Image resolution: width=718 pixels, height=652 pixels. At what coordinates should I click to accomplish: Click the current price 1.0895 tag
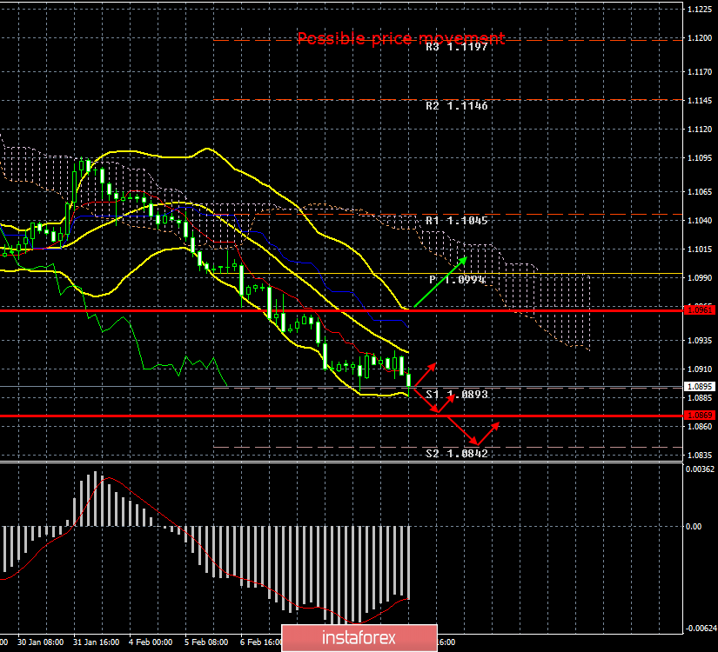click(700, 387)
